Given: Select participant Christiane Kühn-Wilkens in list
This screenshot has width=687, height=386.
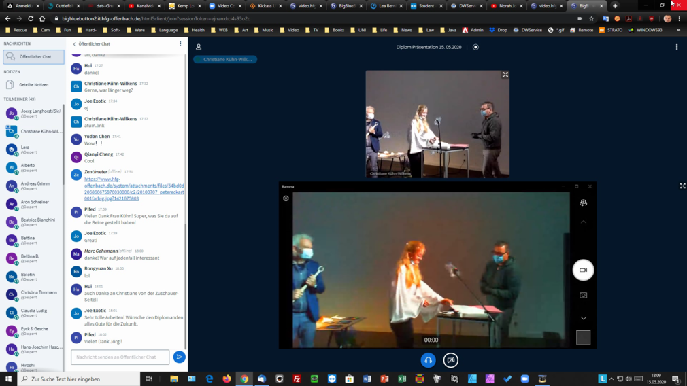Looking at the screenshot, I should tap(33, 131).
